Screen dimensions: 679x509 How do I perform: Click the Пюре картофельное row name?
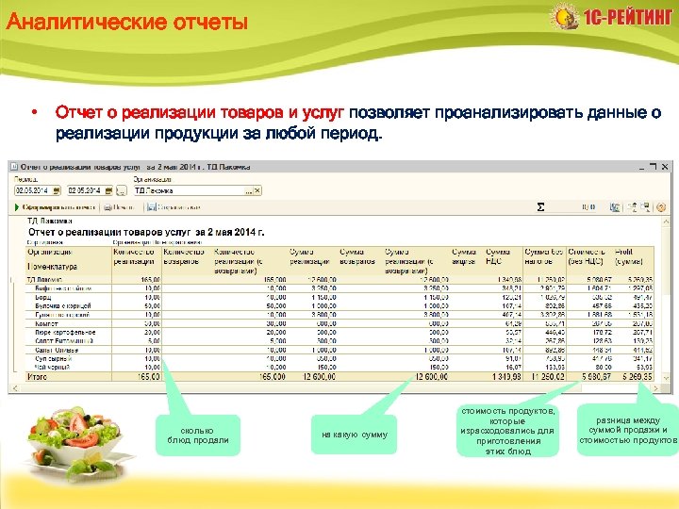(x=65, y=333)
